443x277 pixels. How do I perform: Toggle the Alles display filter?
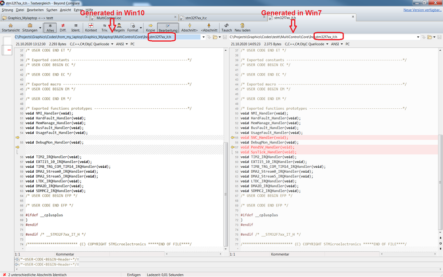click(x=50, y=28)
